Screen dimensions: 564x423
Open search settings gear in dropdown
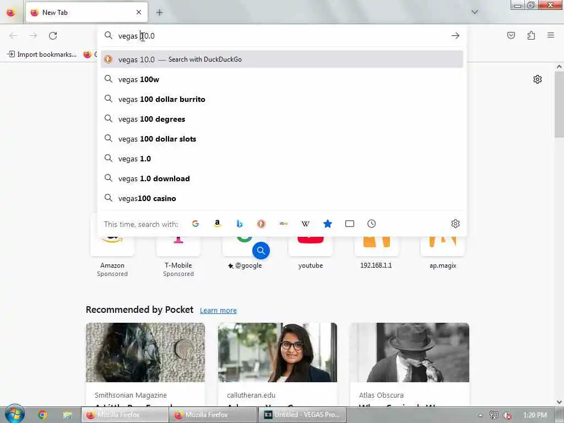coord(455,224)
